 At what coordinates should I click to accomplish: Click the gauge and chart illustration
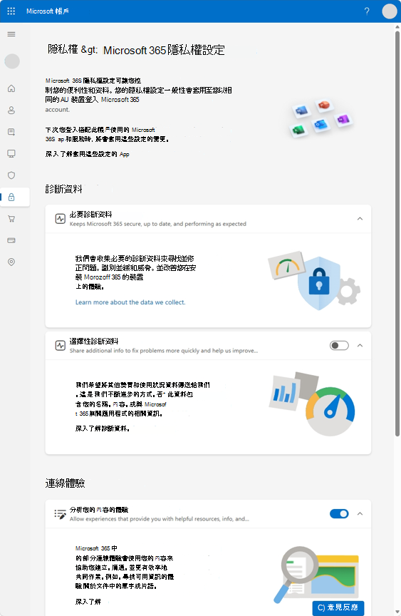[x=312, y=404]
